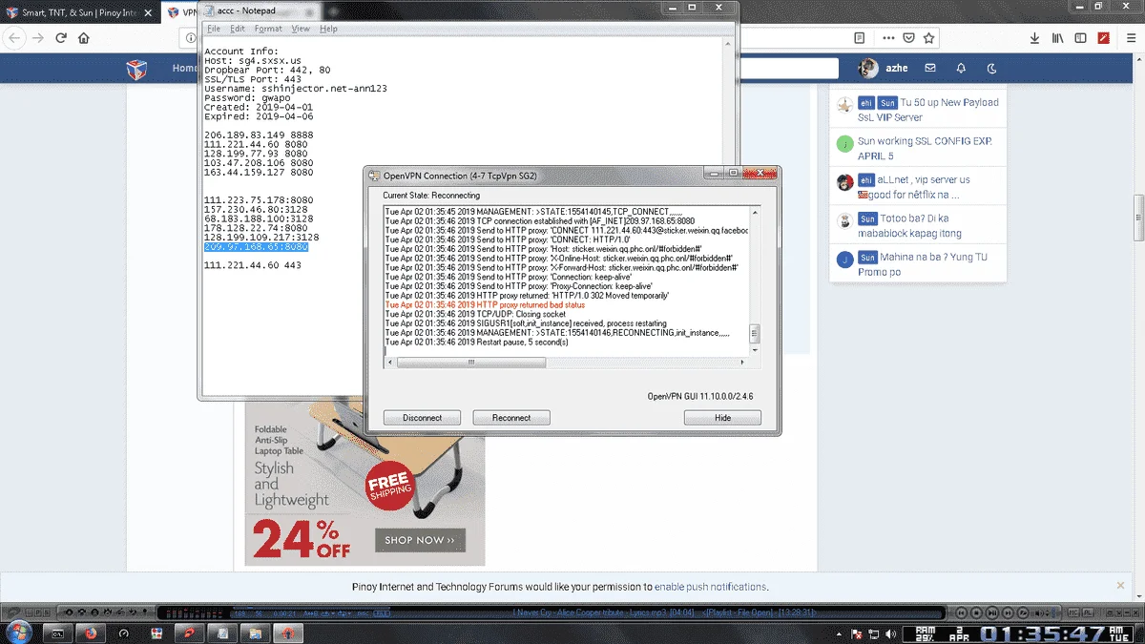This screenshot has width=1145, height=644.
Task: Open azhe user account menu
Action: tap(883, 68)
